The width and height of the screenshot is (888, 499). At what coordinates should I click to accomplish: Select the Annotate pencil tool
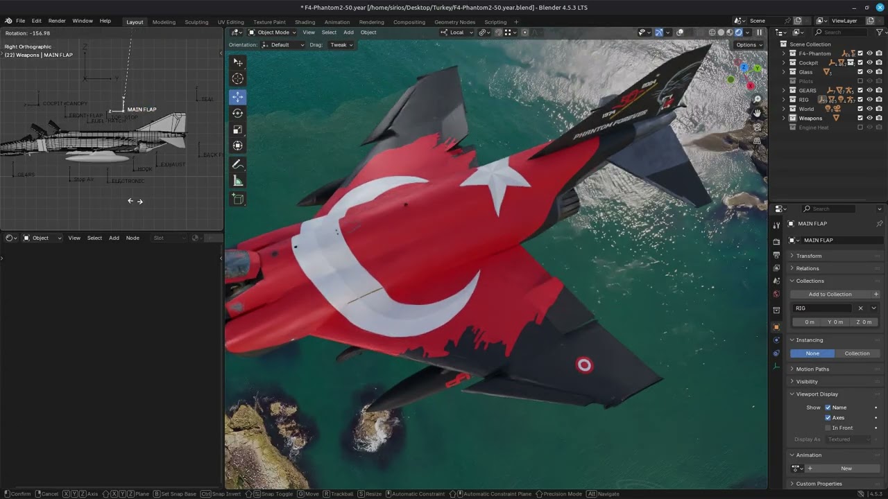click(x=238, y=164)
